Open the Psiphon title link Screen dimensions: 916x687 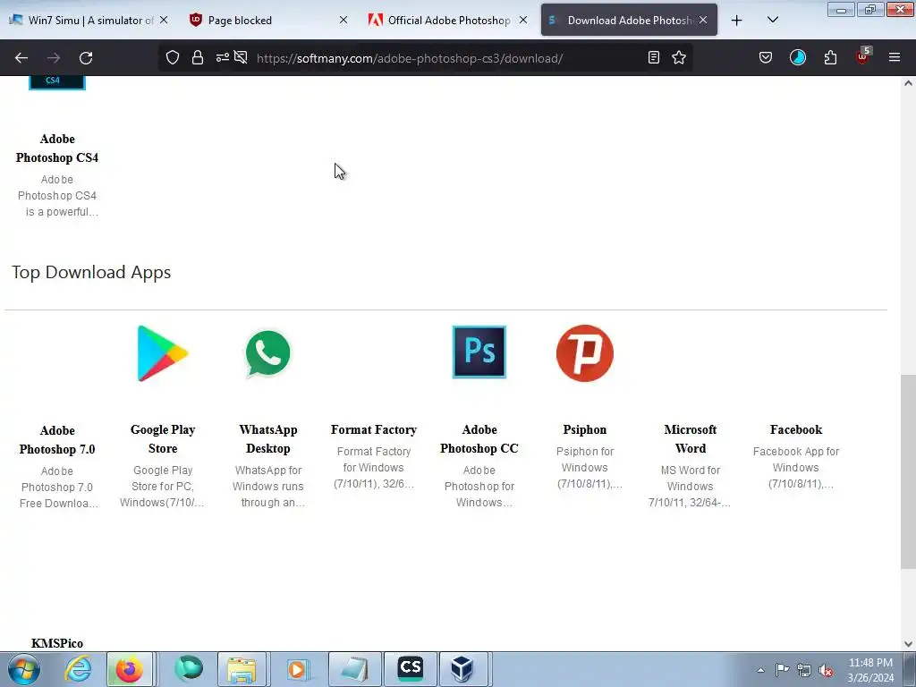click(x=585, y=429)
